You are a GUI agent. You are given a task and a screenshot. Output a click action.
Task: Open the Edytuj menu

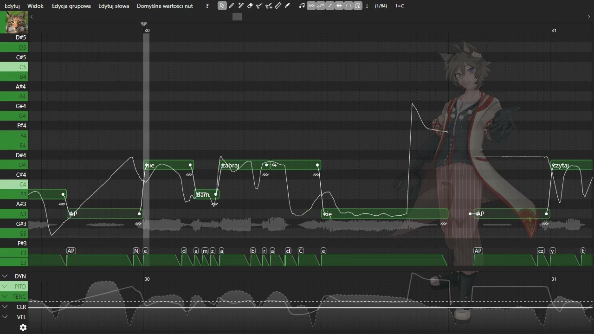click(x=12, y=6)
